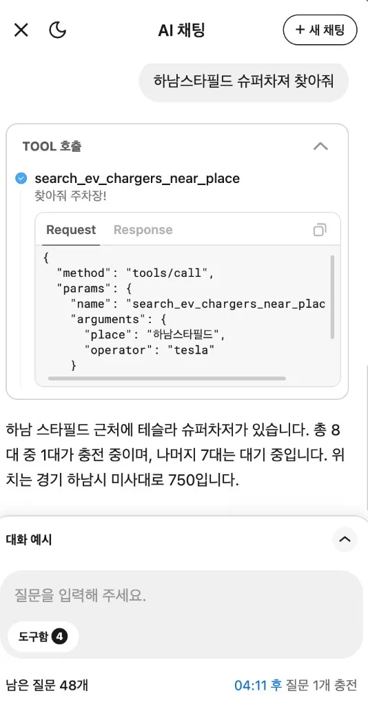Open the 도구함 toolbox button

click(x=43, y=637)
